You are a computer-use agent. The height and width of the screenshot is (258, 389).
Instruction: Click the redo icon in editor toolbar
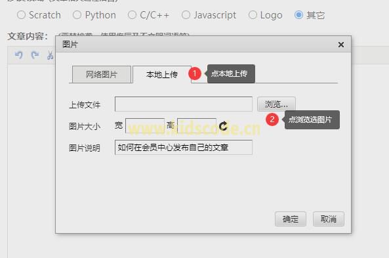(x=35, y=54)
